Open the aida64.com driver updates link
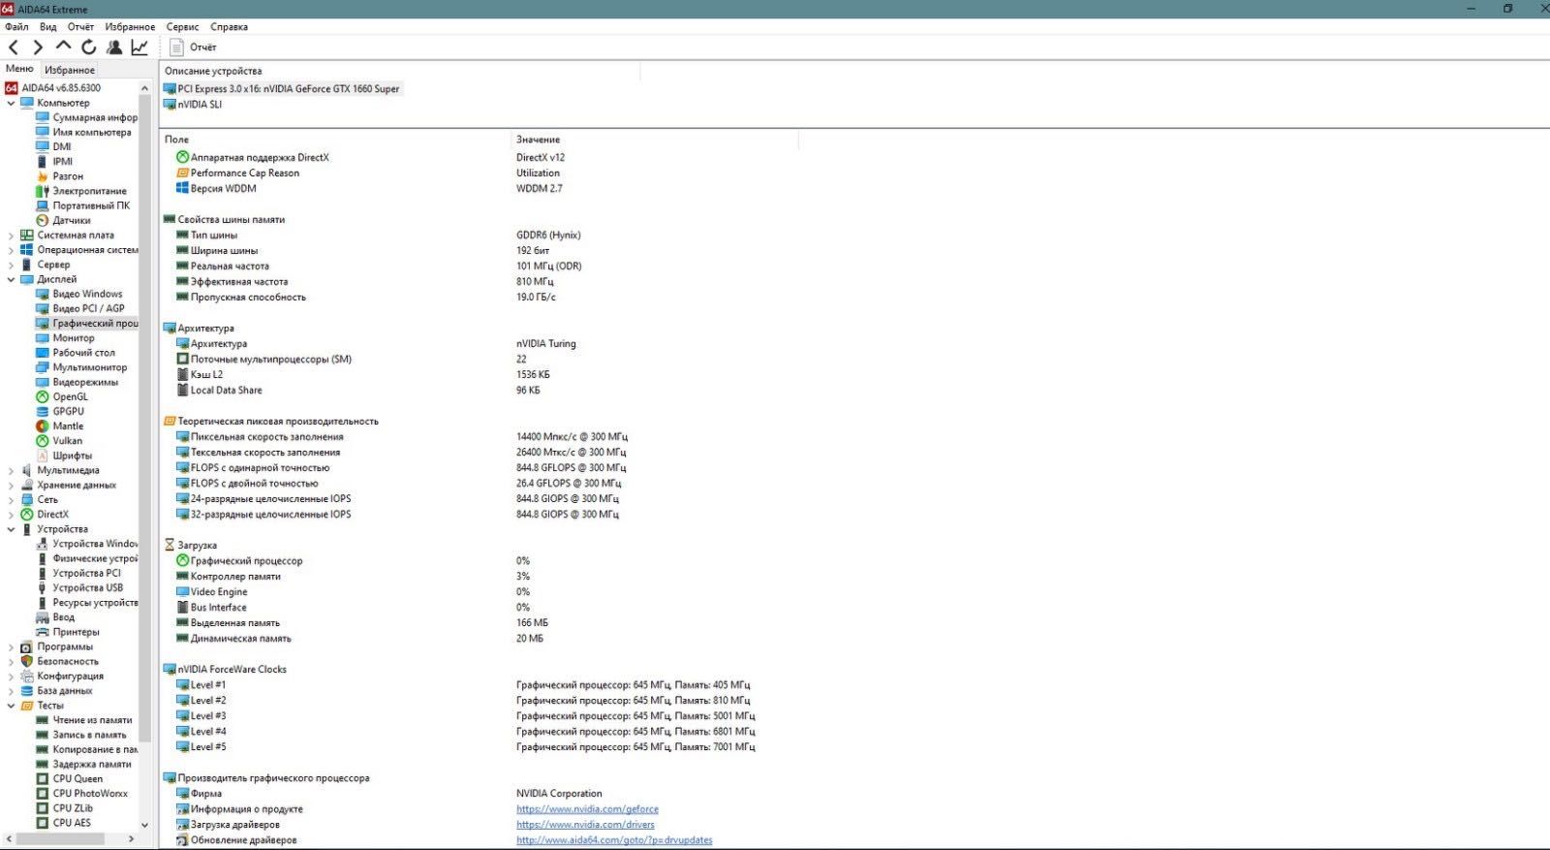 614,840
